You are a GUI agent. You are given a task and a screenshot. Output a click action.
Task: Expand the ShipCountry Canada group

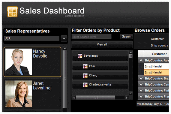[141, 84]
